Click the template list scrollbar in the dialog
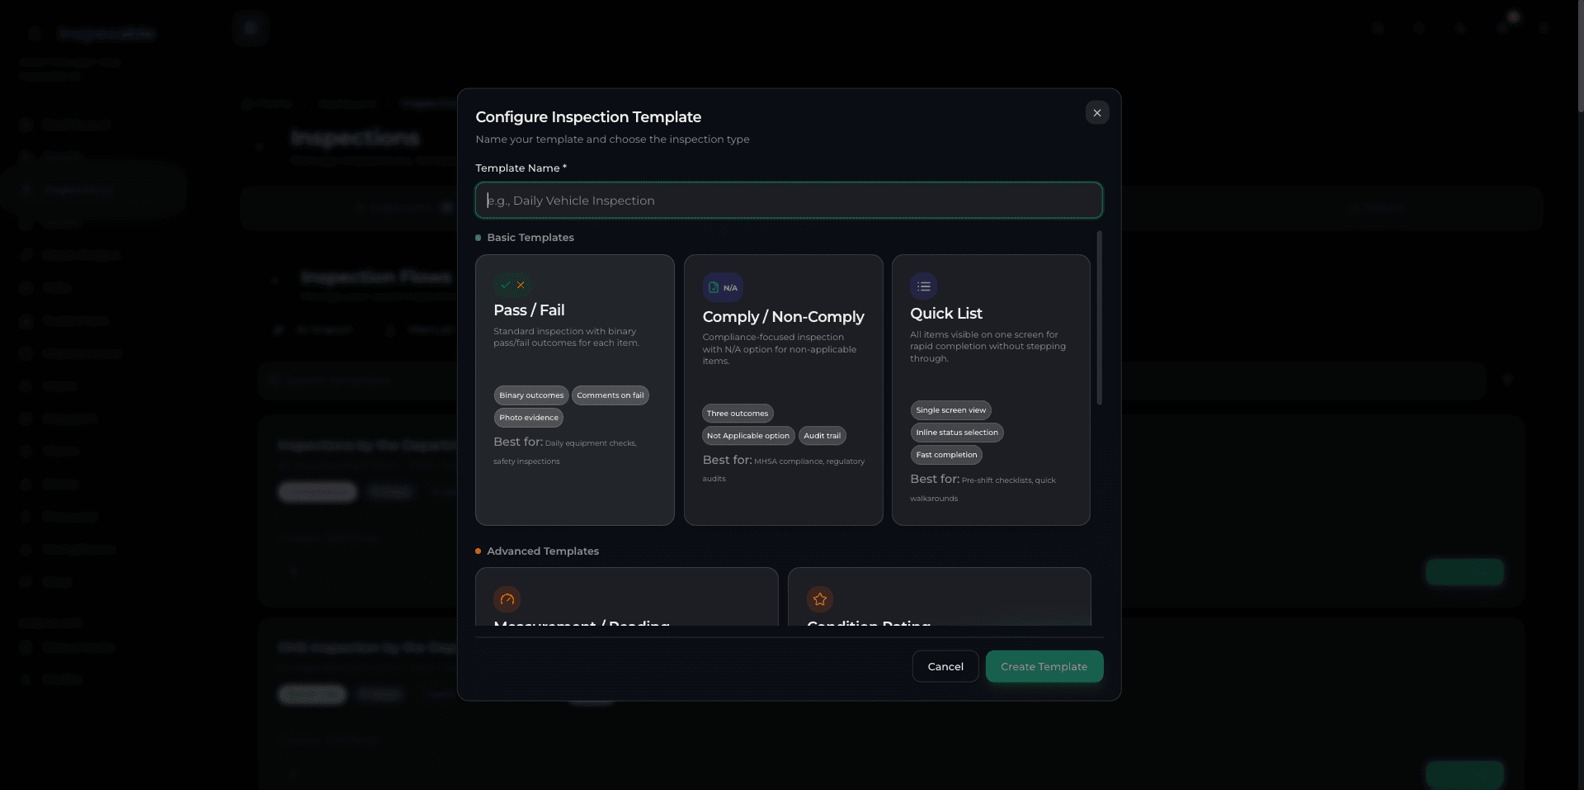 (1100, 318)
